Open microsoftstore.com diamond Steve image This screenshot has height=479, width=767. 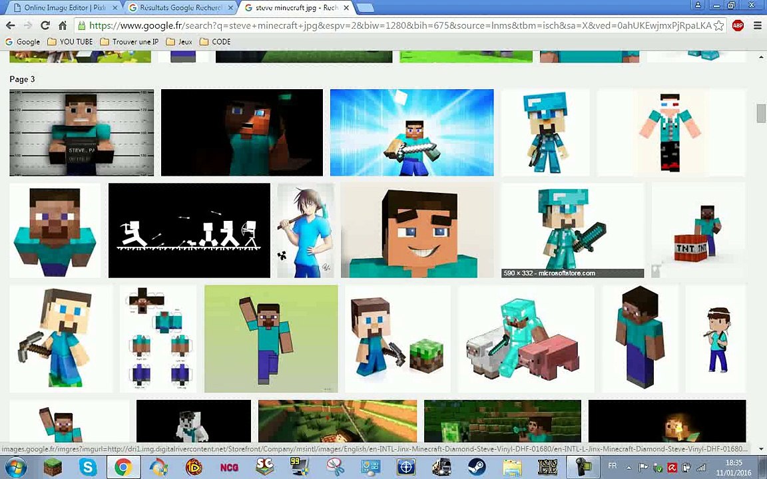(x=573, y=230)
